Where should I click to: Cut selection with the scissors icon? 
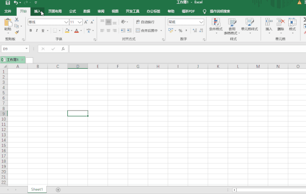point(17,20)
